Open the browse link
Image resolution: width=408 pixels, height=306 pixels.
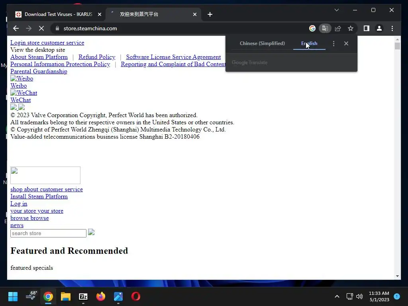[29, 218]
